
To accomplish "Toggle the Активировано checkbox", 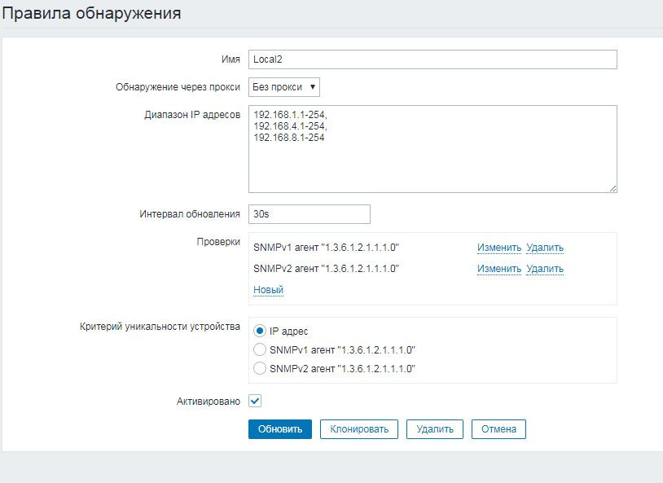I will 255,401.
